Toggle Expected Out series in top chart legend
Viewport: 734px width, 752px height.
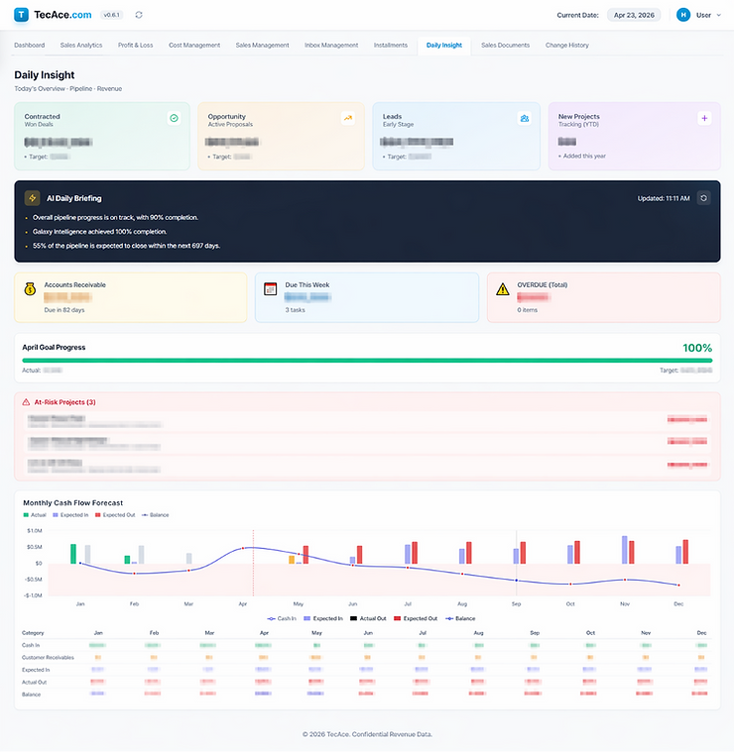(115, 515)
